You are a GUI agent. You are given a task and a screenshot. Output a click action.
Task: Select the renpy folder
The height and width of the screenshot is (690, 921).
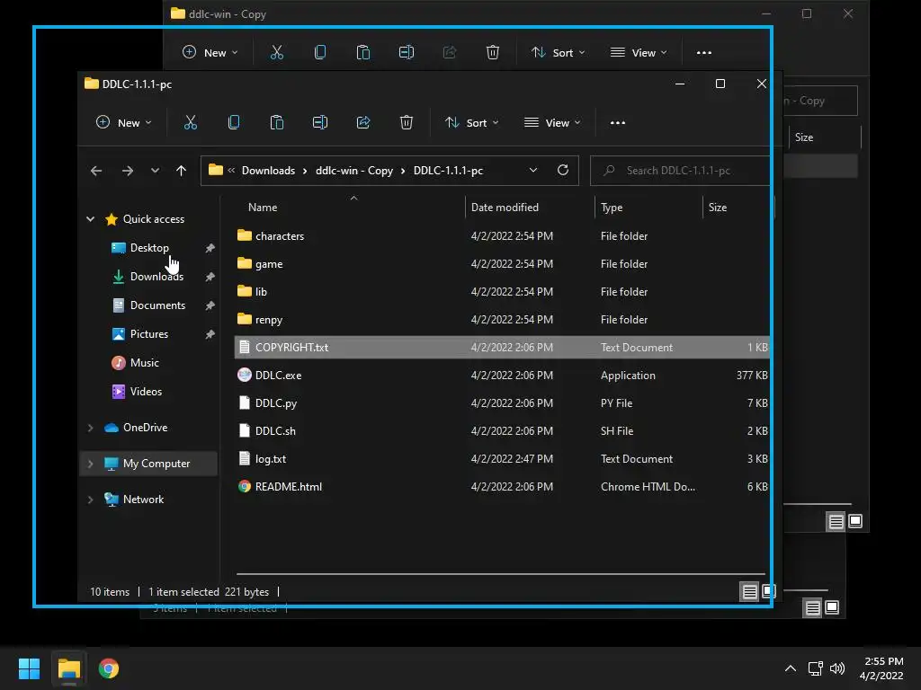pos(269,320)
